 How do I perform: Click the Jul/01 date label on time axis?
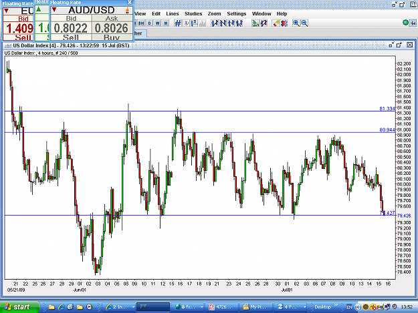[x=287, y=290]
